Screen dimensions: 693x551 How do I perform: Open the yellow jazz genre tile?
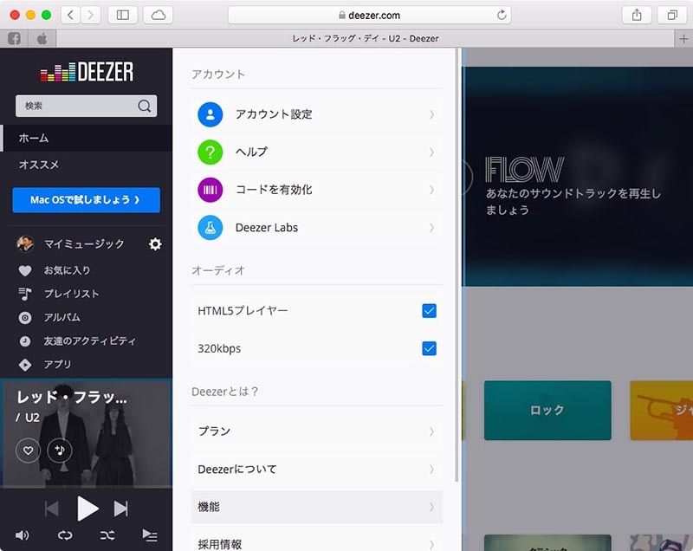click(x=661, y=411)
